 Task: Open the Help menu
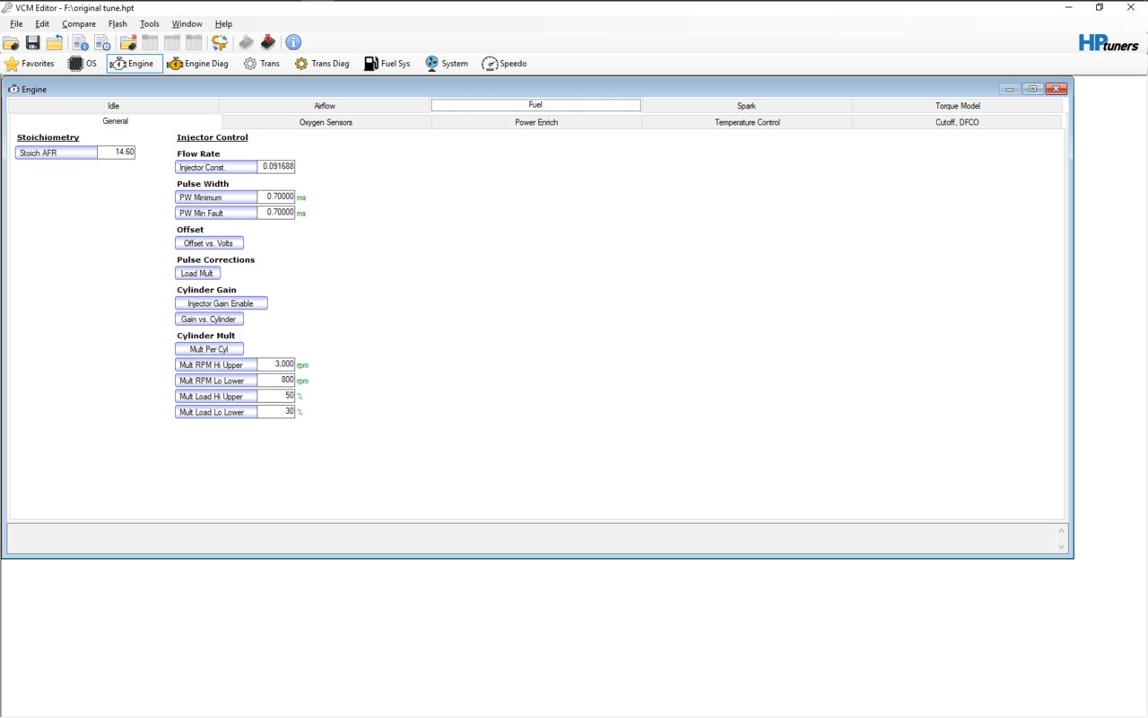(223, 24)
